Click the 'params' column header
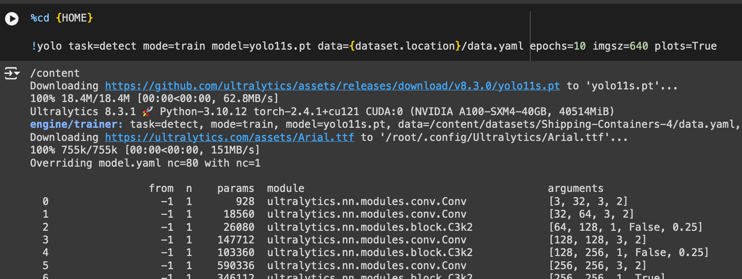Screen dimensions: 742x279 click(236, 188)
